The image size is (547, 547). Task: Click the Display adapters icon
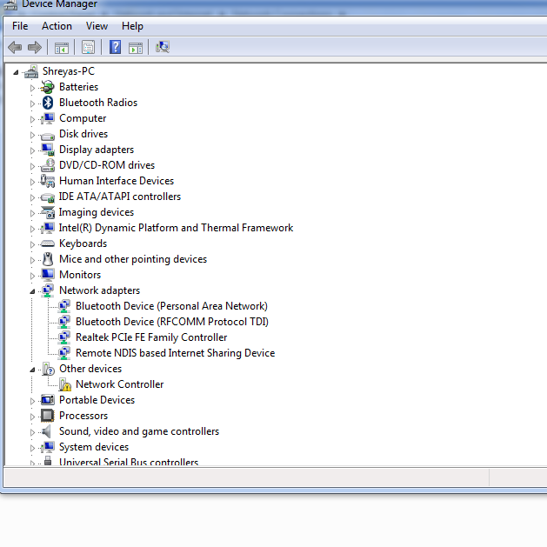coord(48,150)
